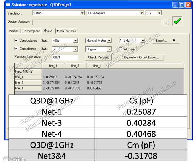
Task: Click the Cm (pF) header cell
Action: point(141,145)
